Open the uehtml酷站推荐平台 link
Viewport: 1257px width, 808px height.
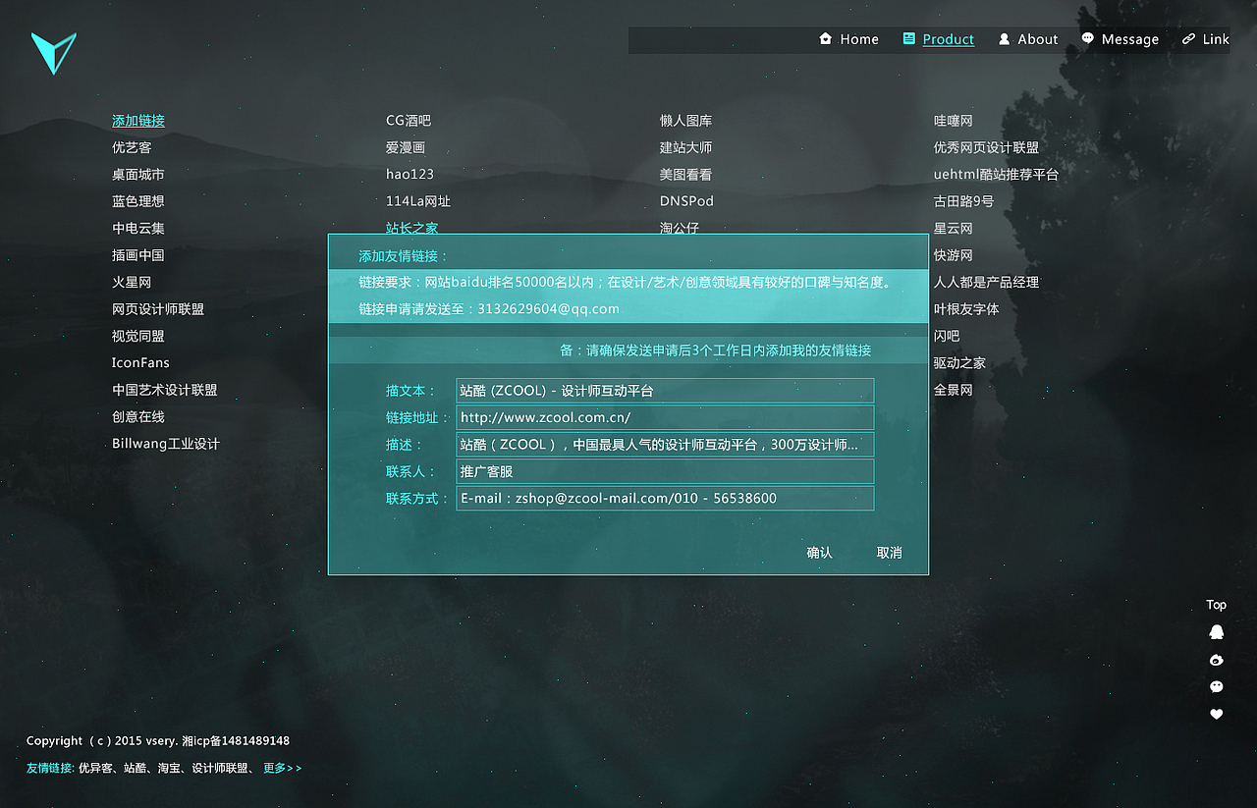coord(997,175)
